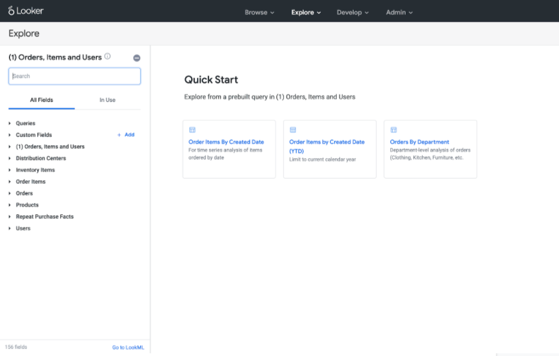Screen dimensions: 559x356
Task: Click the '156 fields' count text
Action: click(16, 347)
